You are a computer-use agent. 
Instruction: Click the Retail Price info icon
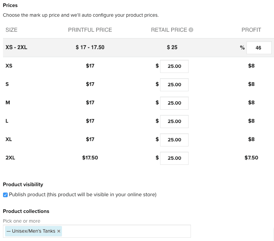pyautogui.click(x=191, y=30)
